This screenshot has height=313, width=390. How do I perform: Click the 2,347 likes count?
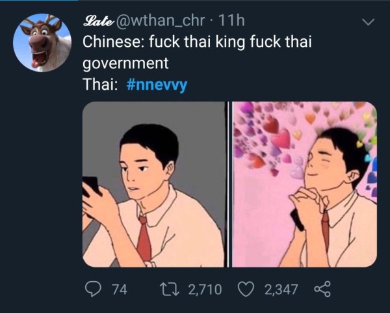tap(281, 290)
